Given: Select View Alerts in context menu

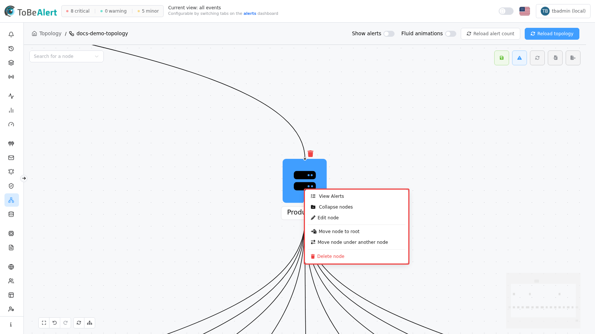Looking at the screenshot, I should (x=357, y=196).
